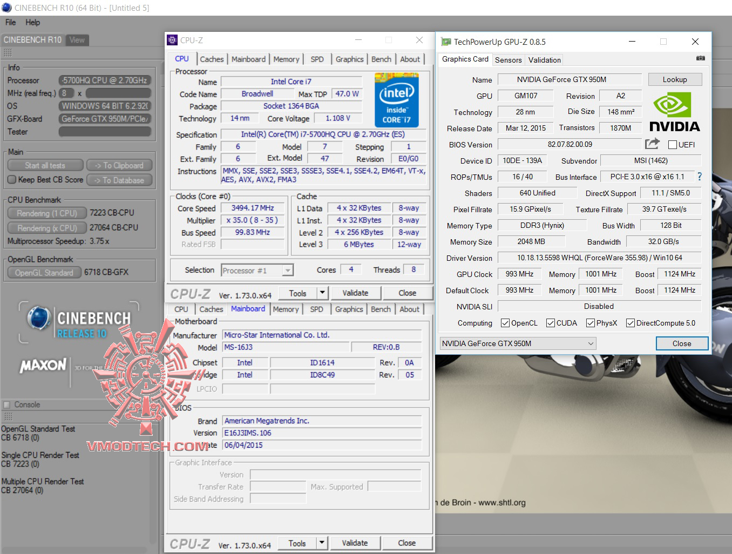The width and height of the screenshot is (732, 554).
Task: Click the Lookup button in GPU-Z
Action: (x=675, y=79)
